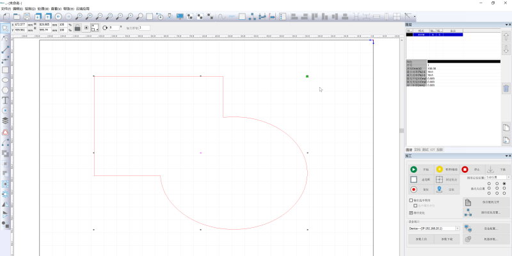The width and height of the screenshot is (512, 256).
Task: Select the straight line drawing tool
Action: point(5,49)
